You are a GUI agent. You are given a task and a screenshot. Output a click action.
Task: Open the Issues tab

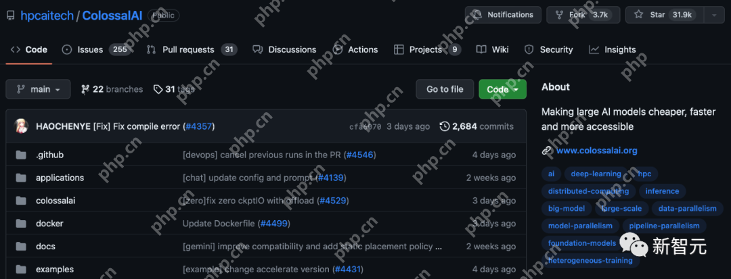[97, 49]
